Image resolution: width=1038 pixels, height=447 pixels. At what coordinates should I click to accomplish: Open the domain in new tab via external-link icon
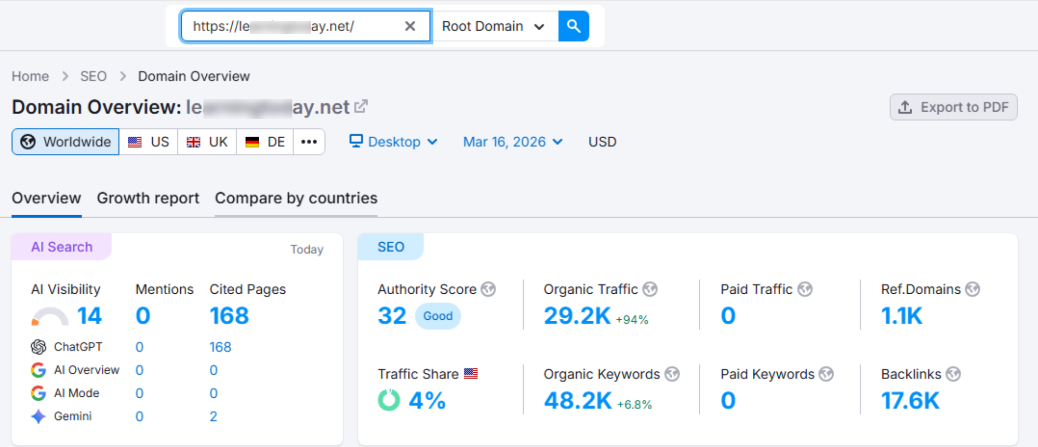coord(361,106)
